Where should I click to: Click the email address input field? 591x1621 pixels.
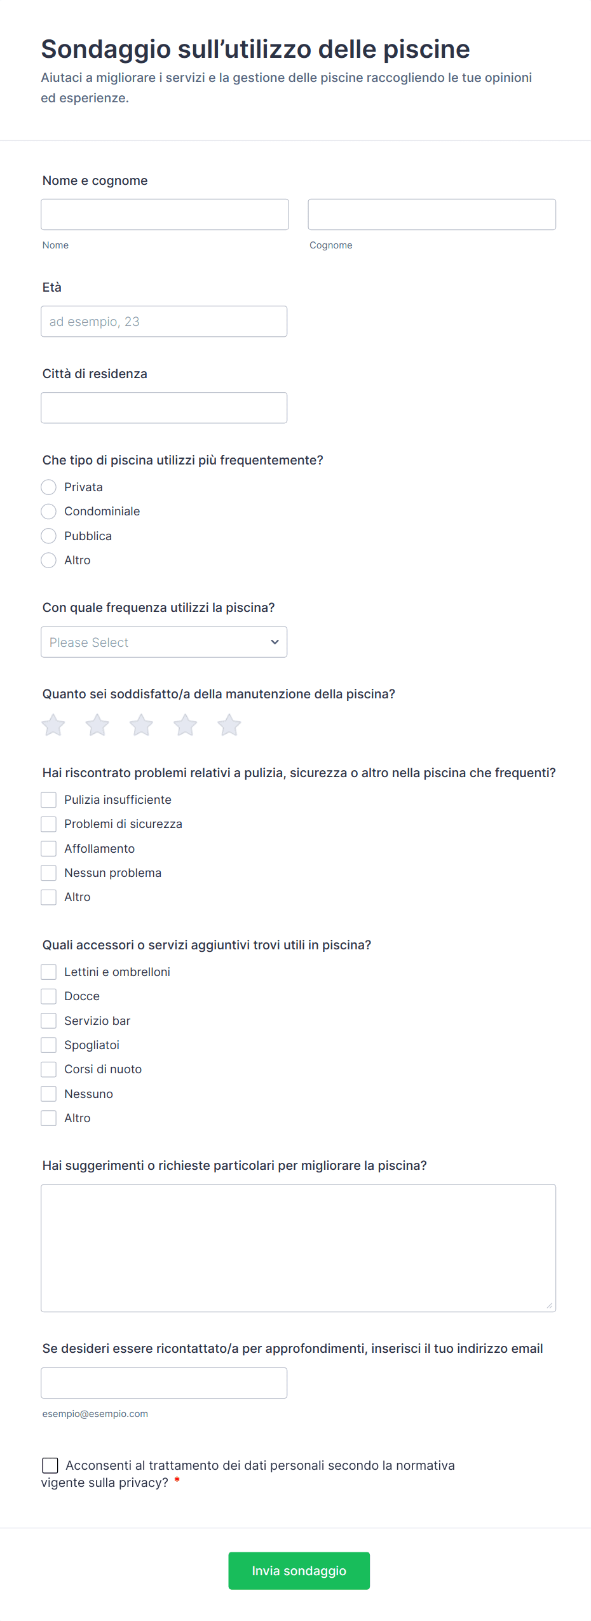point(164,1383)
